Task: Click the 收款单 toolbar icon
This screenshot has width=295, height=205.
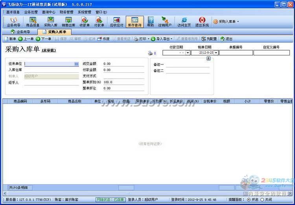Action: click(85, 22)
